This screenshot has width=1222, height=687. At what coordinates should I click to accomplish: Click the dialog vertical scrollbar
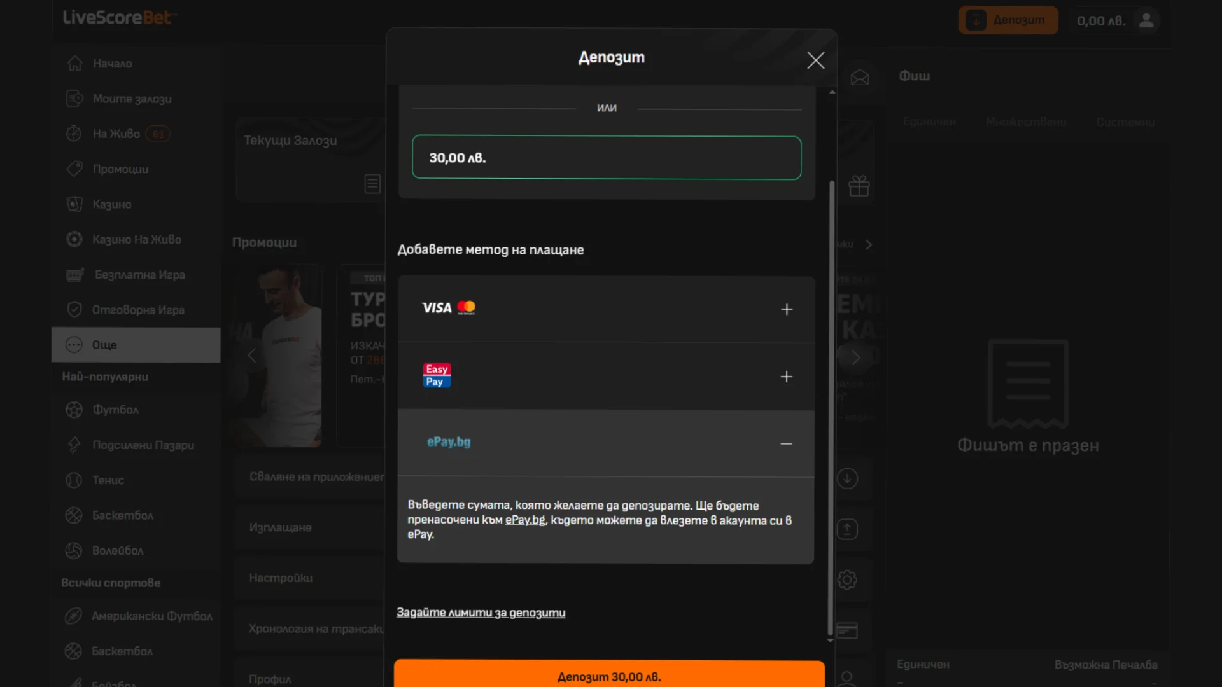831,407
